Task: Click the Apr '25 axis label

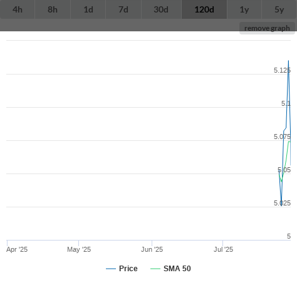Action: click(17, 249)
